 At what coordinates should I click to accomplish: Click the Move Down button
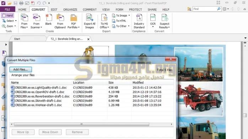50,132
